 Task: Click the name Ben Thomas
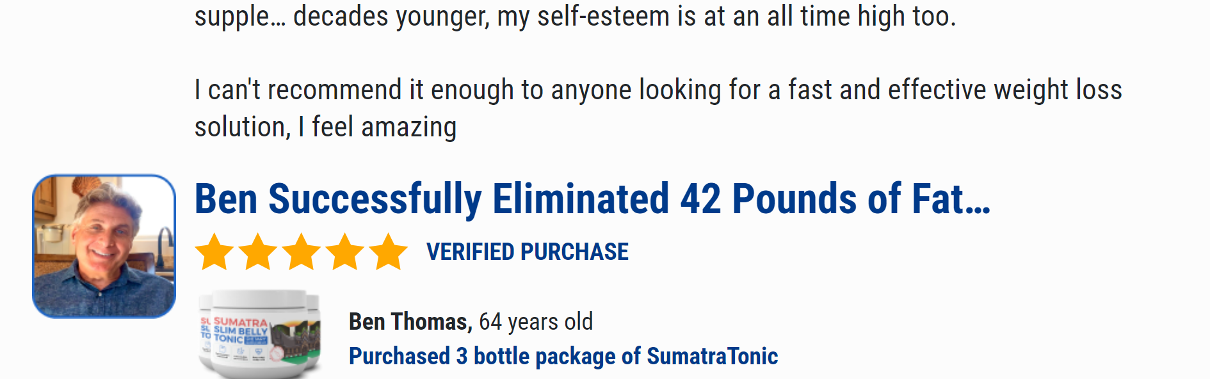pyautogui.click(x=410, y=321)
